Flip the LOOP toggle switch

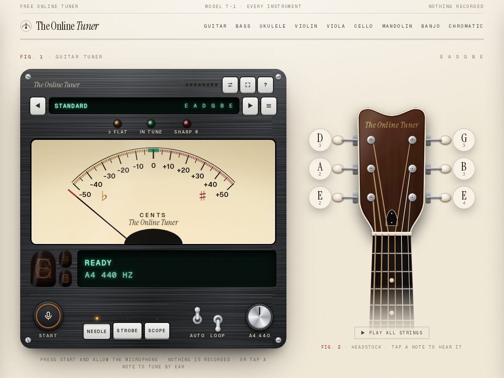pos(218,323)
